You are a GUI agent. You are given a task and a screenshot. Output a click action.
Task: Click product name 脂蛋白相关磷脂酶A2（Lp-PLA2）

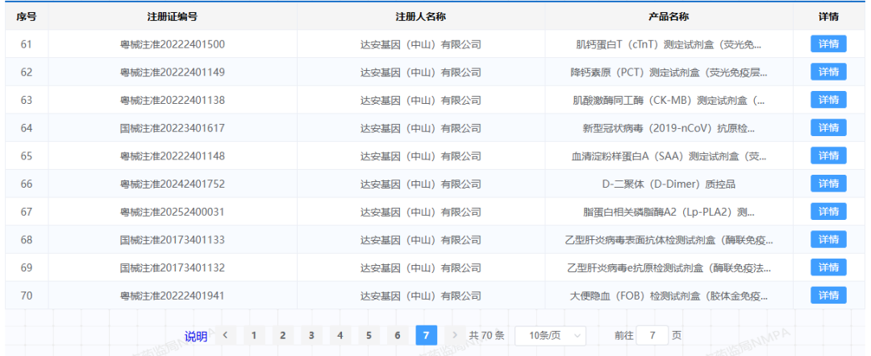pos(669,212)
